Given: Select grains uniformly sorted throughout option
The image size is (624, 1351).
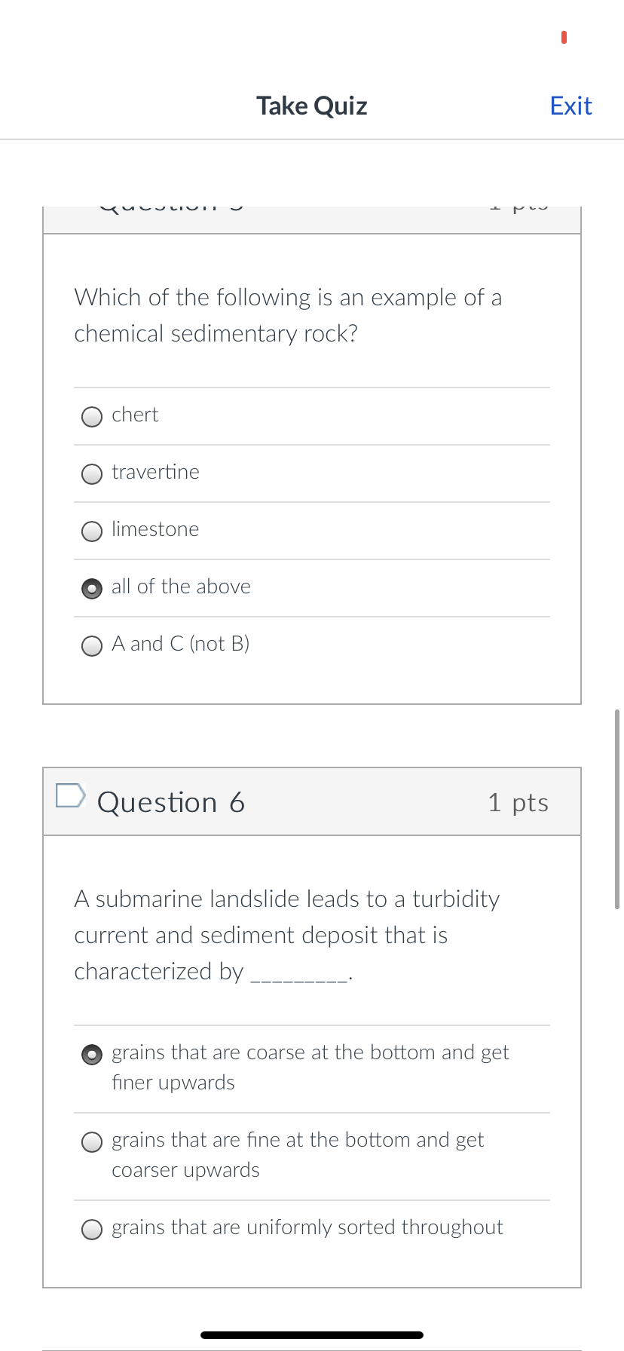Looking at the screenshot, I should click(92, 1230).
